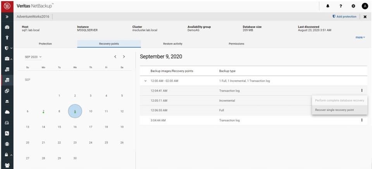The width and height of the screenshot is (372, 169).
Task: Open notifications bell icon
Action: (328, 7)
